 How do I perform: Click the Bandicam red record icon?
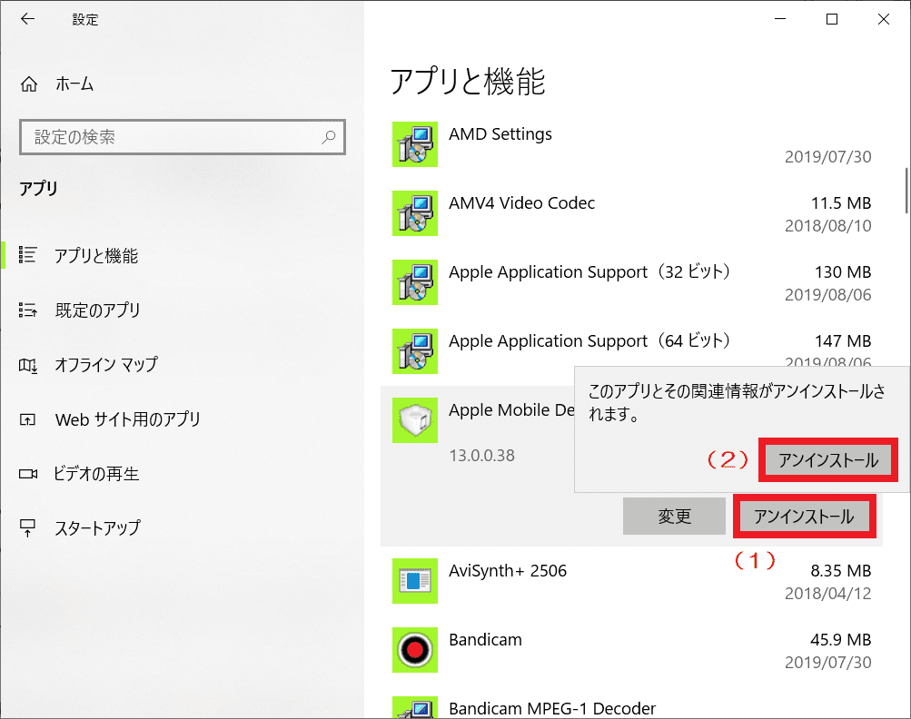[415, 650]
